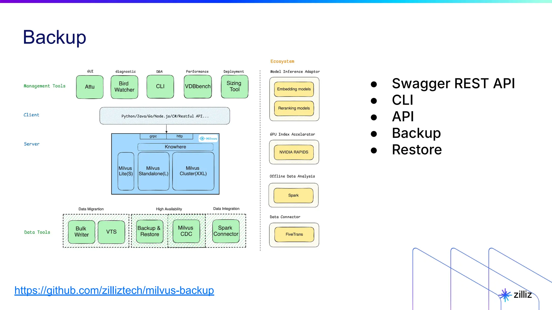Click the Bulk Writer box

tap(81, 232)
